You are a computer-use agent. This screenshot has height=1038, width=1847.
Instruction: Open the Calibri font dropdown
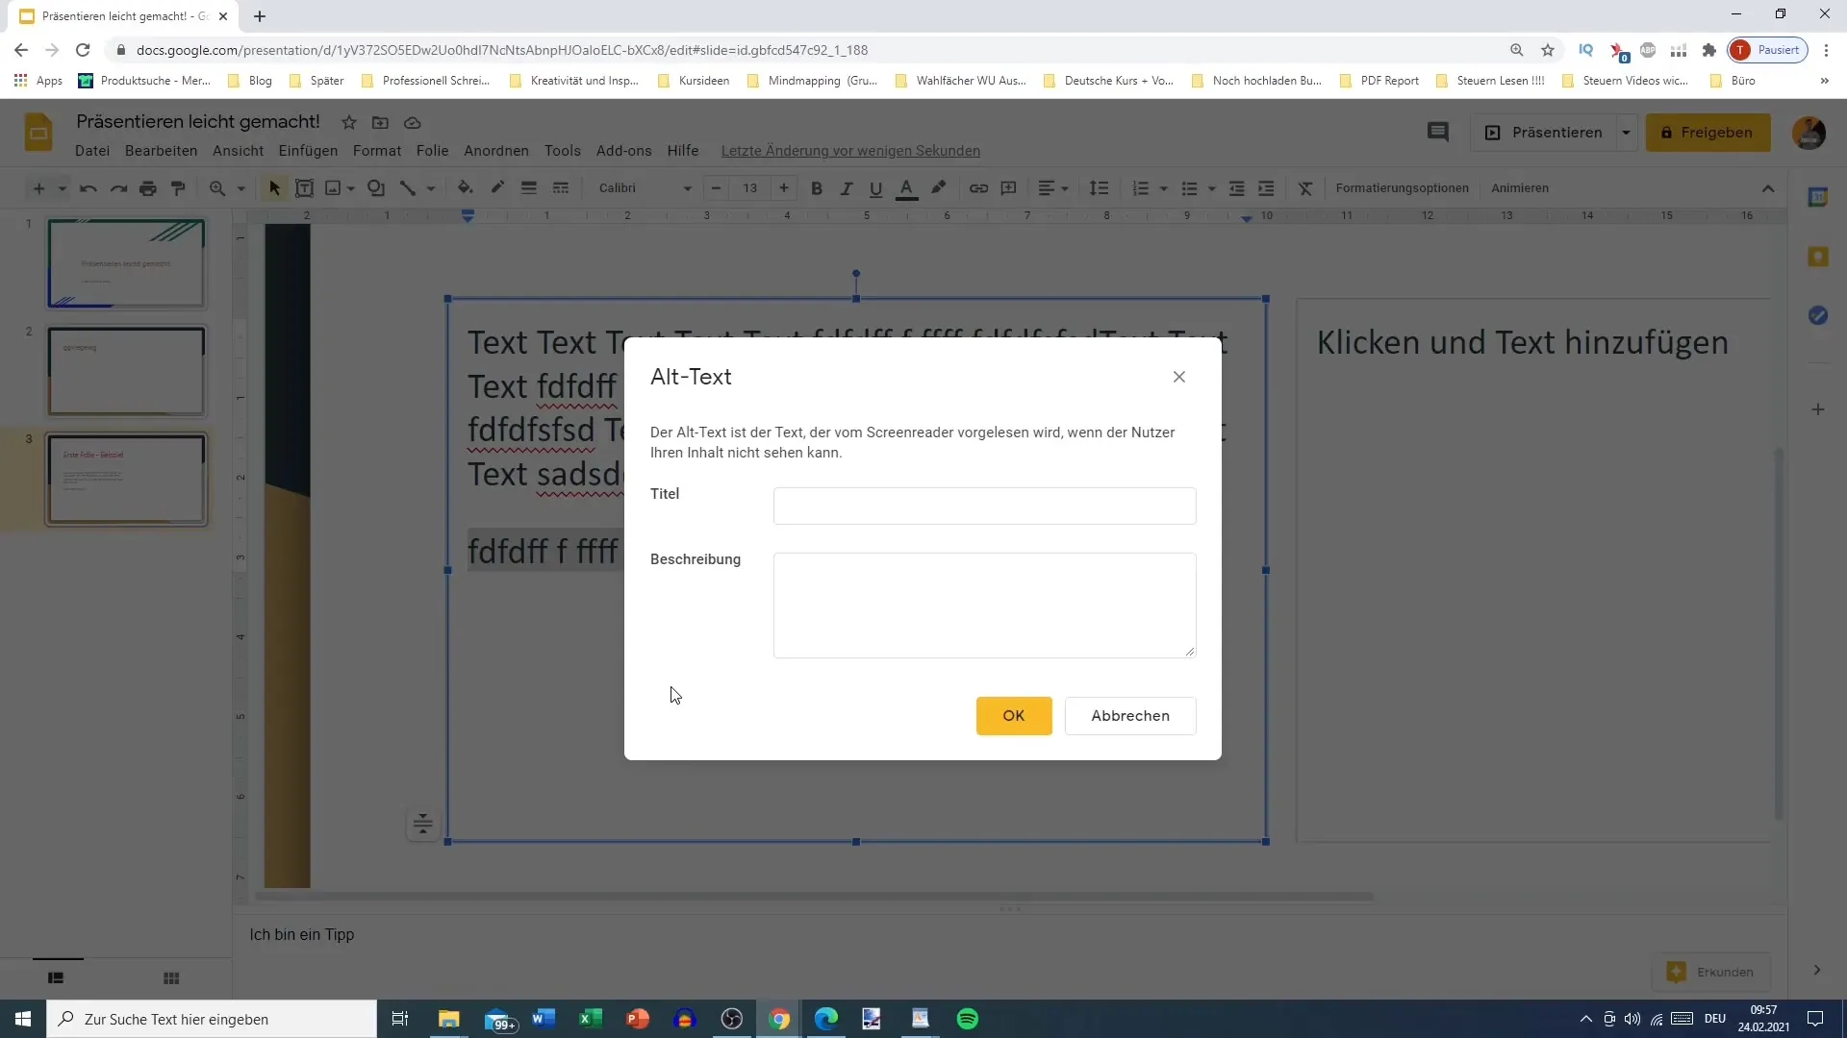(x=645, y=188)
